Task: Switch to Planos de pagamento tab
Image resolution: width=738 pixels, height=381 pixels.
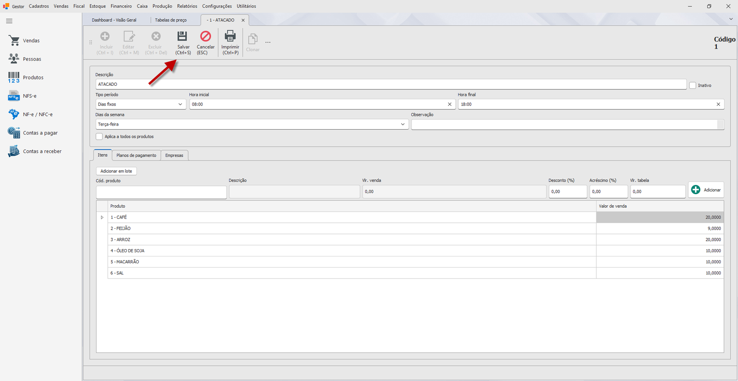Action: (x=136, y=155)
